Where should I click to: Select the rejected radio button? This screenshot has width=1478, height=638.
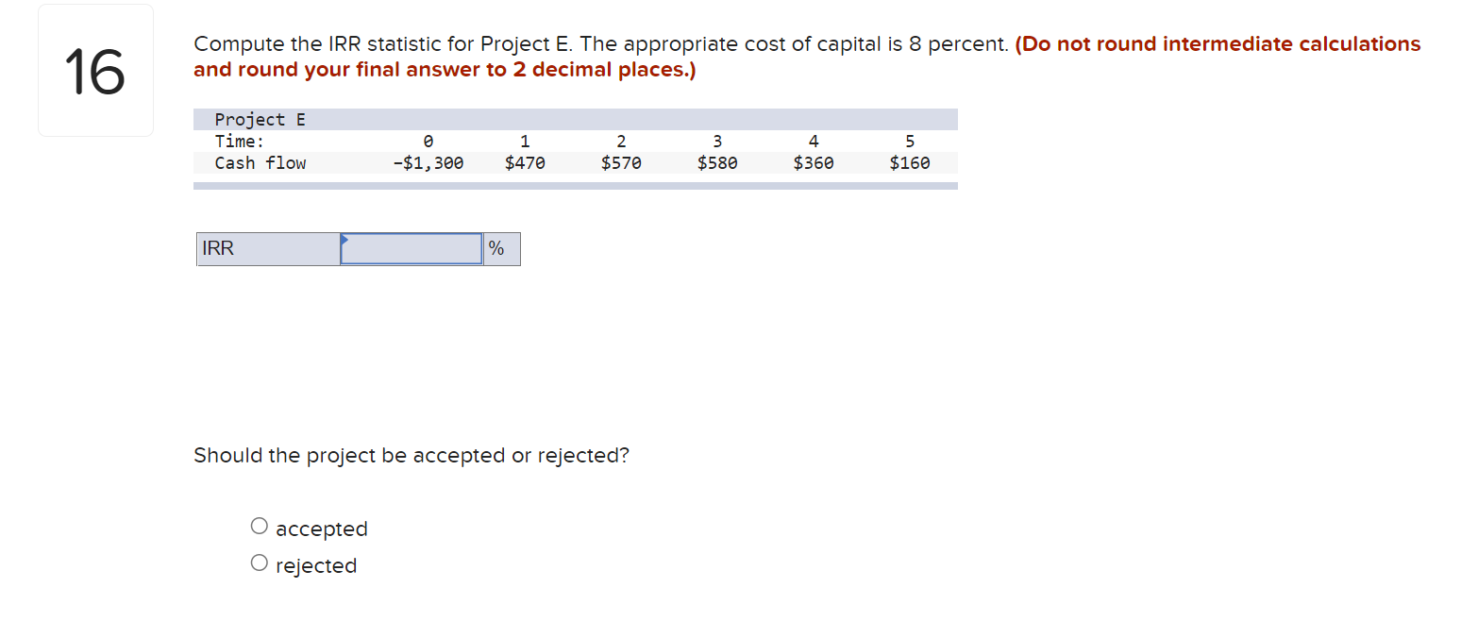(259, 562)
